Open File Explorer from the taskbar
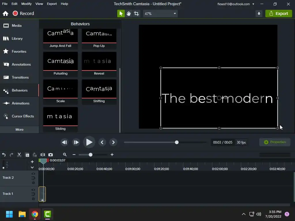The height and width of the screenshot is (221, 295). pyautogui.click(x=22, y=214)
